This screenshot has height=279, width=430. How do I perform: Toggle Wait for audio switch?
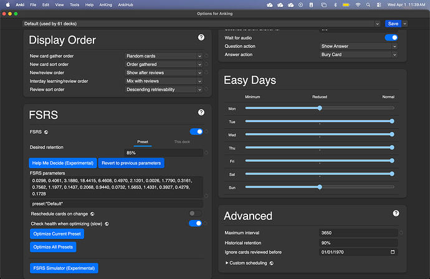click(391, 37)
